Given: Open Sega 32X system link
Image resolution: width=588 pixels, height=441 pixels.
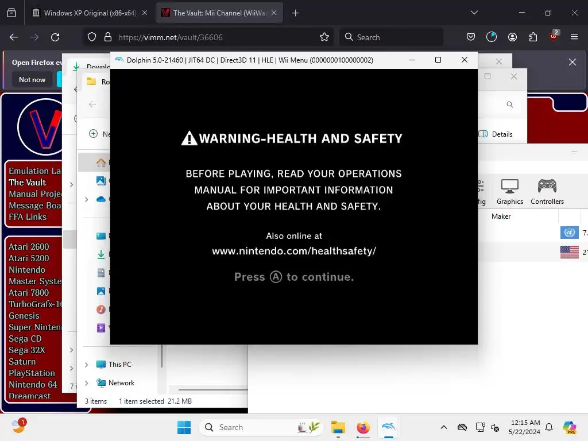Looking at the screenshot, I should coord(26,350).
